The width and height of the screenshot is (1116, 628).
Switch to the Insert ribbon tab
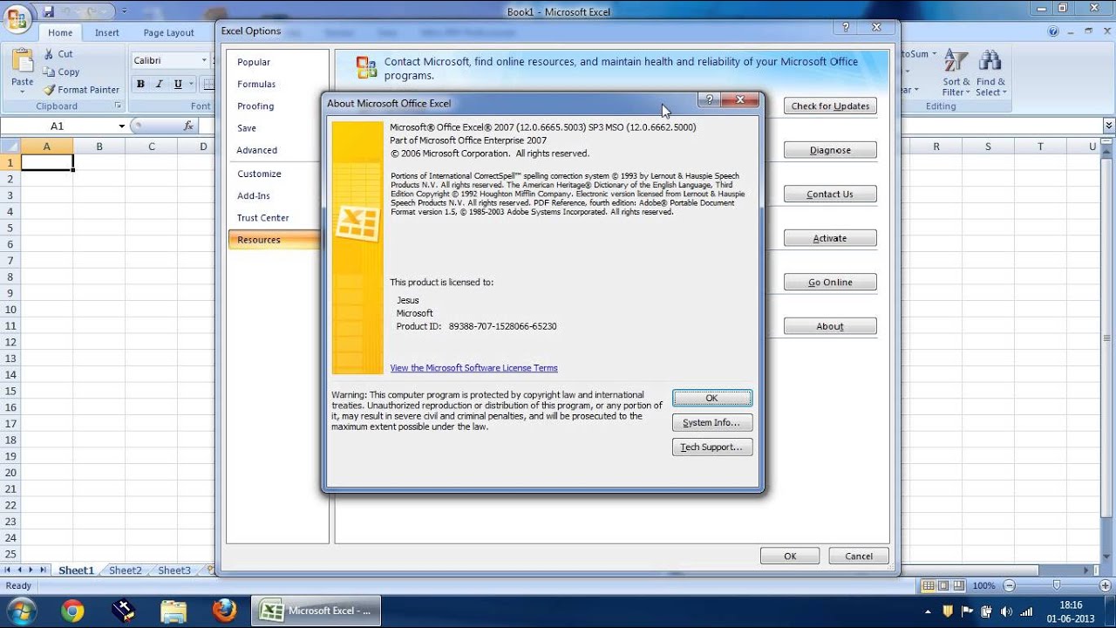coord(107,33)
